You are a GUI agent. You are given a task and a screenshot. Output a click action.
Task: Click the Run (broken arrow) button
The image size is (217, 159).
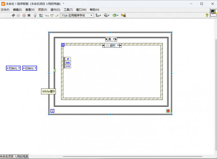point(13,15)
